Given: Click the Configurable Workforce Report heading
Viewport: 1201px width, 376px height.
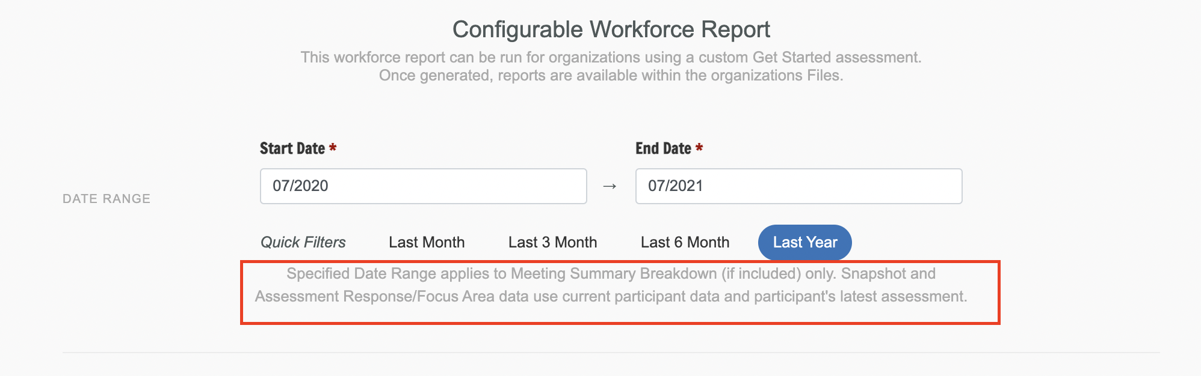Looking at the screenshot, I should click(611, 29).
